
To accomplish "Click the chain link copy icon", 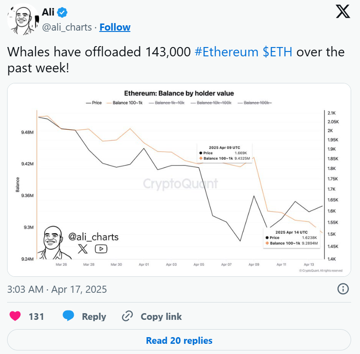I will [127, 316].
